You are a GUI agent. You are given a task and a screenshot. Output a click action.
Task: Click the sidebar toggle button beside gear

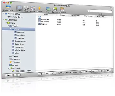(17, 75)
